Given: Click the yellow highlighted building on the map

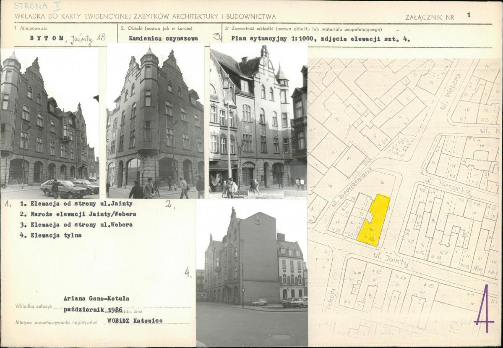Looking at the screenshot, I should tap(374, 220).
